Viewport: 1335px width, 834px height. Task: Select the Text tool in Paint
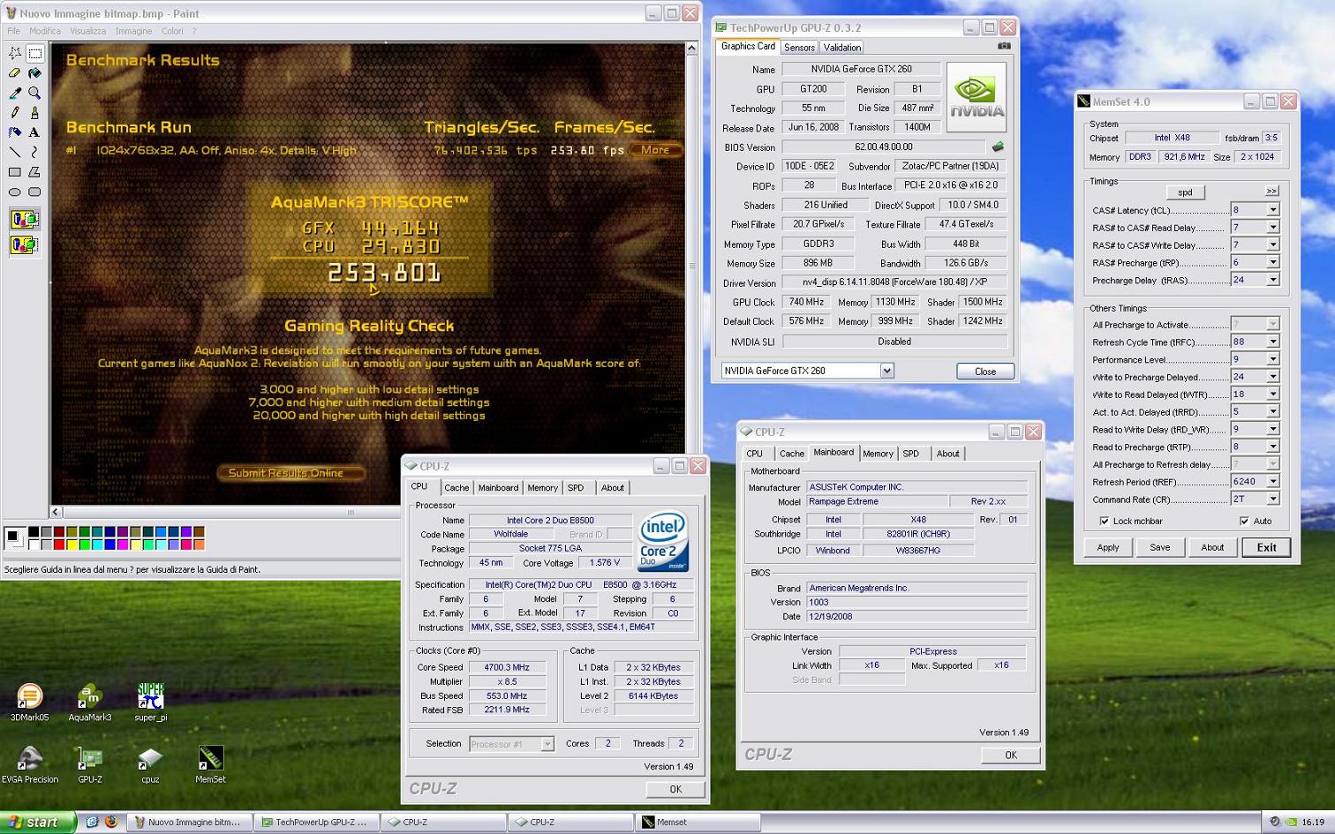[x=34, y=132]
